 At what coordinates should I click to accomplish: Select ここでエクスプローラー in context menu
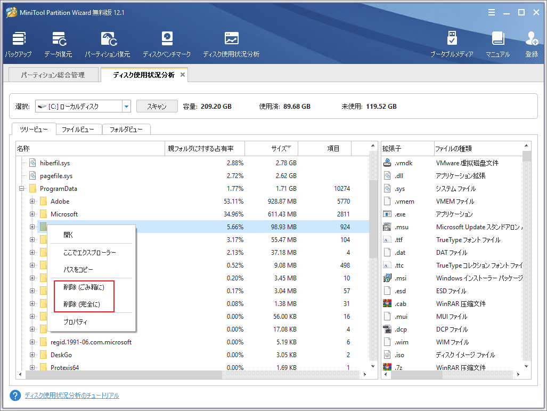coord(92,252)
